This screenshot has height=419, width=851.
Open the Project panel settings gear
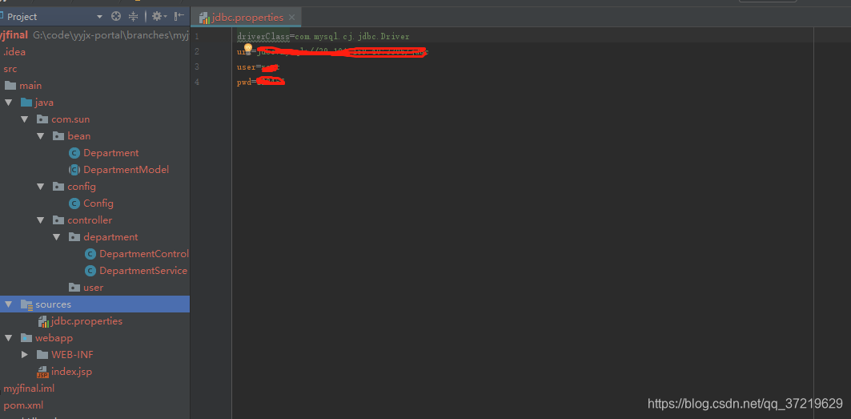click(x=159, y=17)
